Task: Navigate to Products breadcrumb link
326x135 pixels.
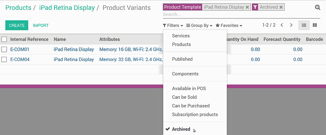Action: pos(18,8)
